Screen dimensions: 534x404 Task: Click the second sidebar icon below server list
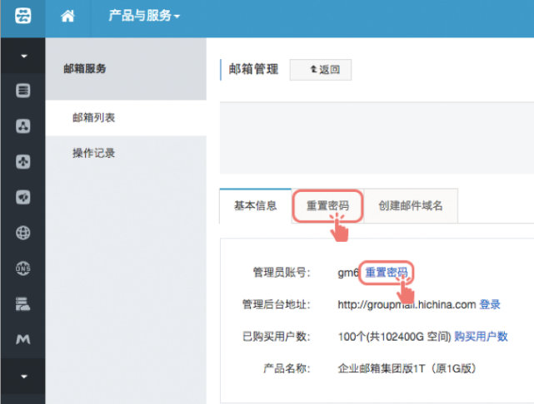click(x=23, y=126)
